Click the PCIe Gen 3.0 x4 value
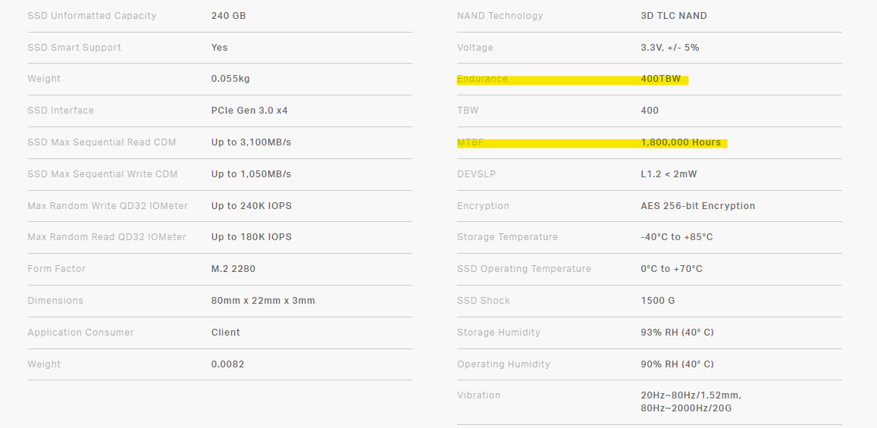Screen dimensions: 877x428 click(249, 111)
